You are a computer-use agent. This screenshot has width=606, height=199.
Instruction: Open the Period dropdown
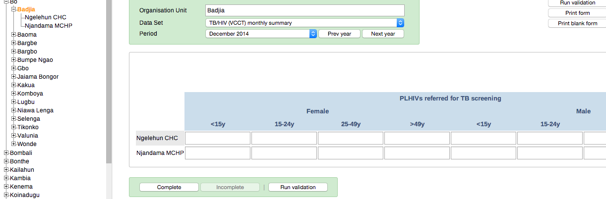pos(261,34)
